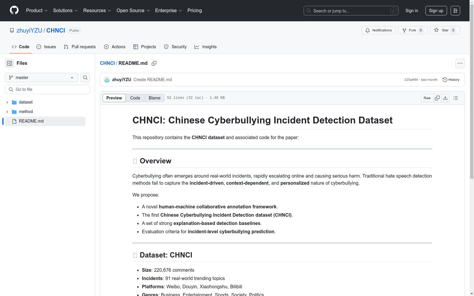
Task: View the commit History
Action: click(451, 80)
